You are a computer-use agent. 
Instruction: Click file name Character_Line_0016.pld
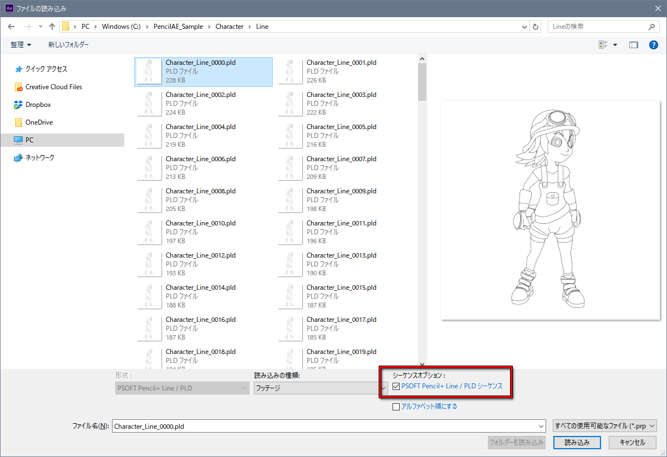[x=201, y=320]
